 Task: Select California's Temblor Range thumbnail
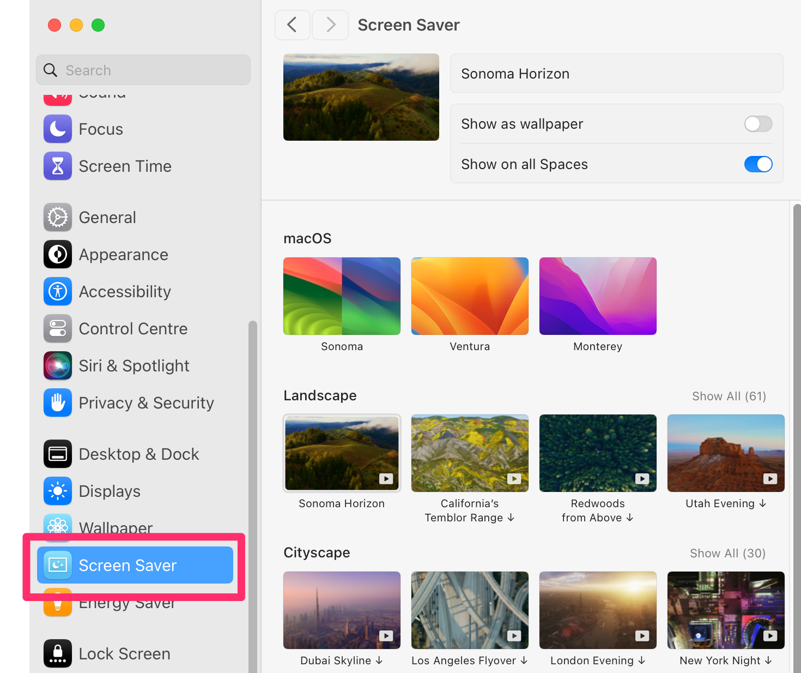coord(470,453)
